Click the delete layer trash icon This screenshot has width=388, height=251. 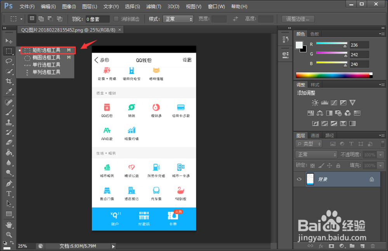372,246
